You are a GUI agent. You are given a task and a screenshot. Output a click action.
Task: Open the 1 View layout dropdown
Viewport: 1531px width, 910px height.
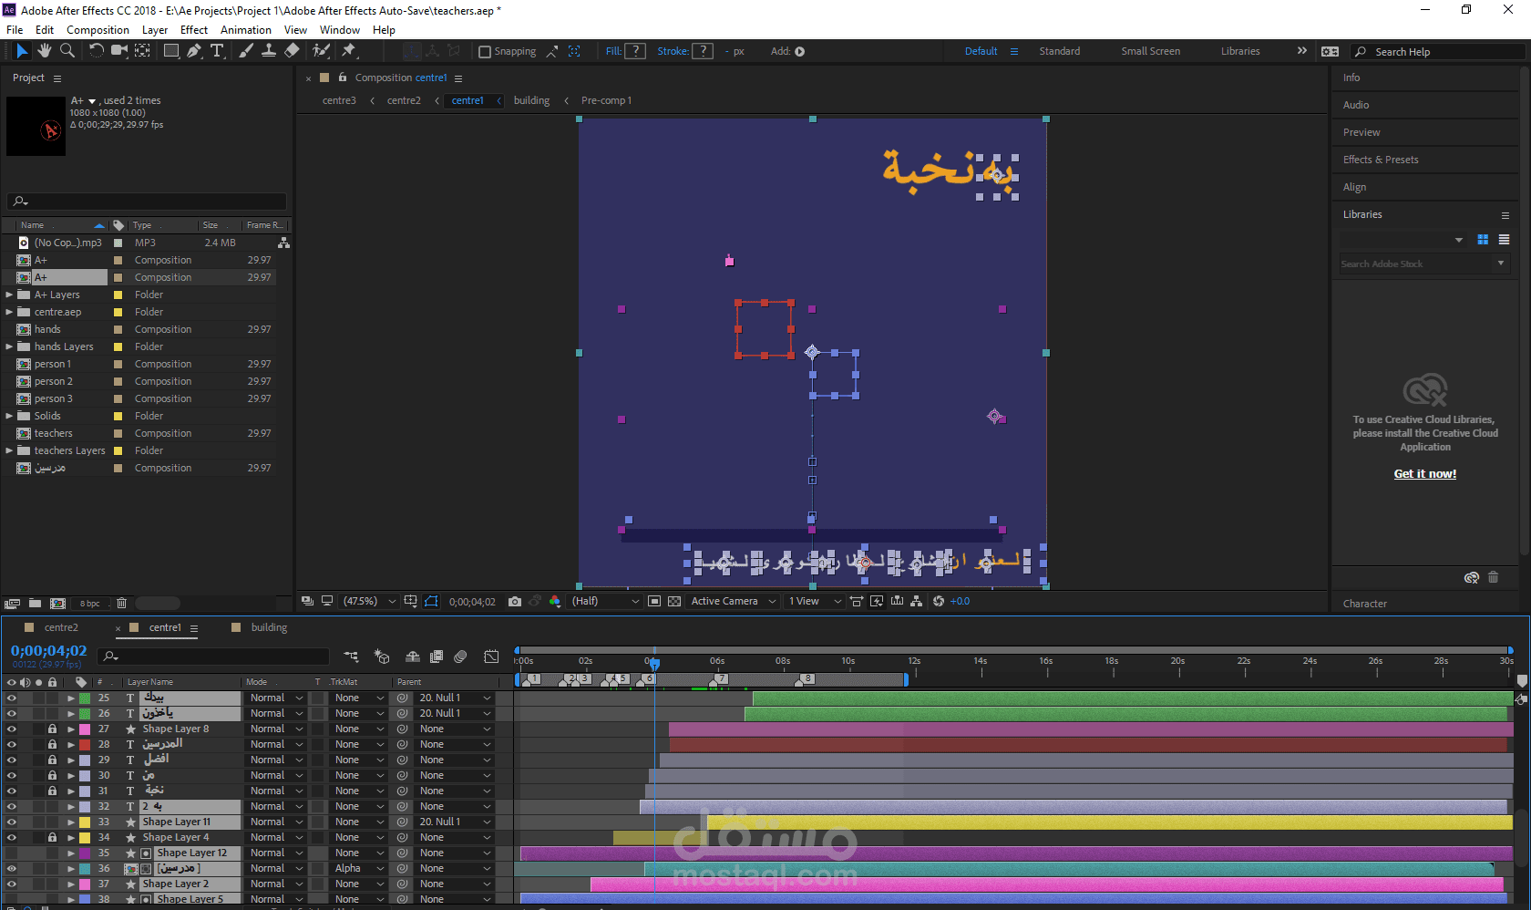click(814, 602)
